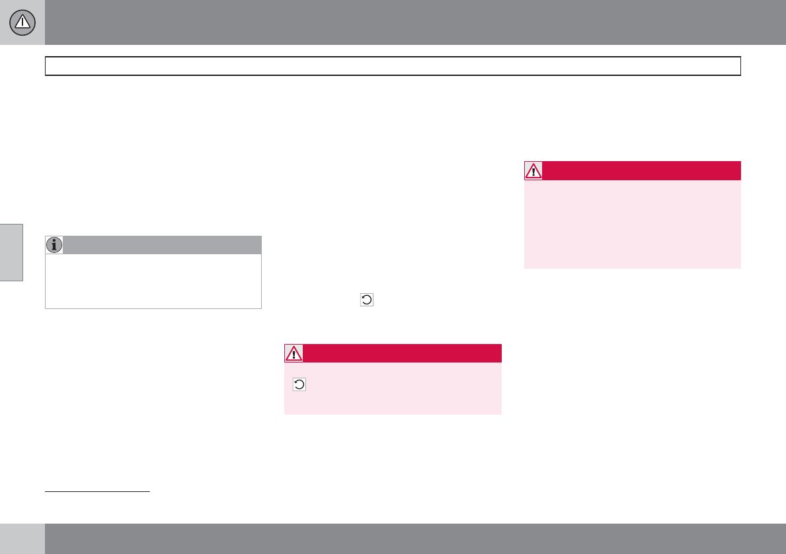The width and height of the screenshot is (786, 554).
Task: Click the pink body of the right warning box
Action: pyautogui.click(x=632, y=225)
